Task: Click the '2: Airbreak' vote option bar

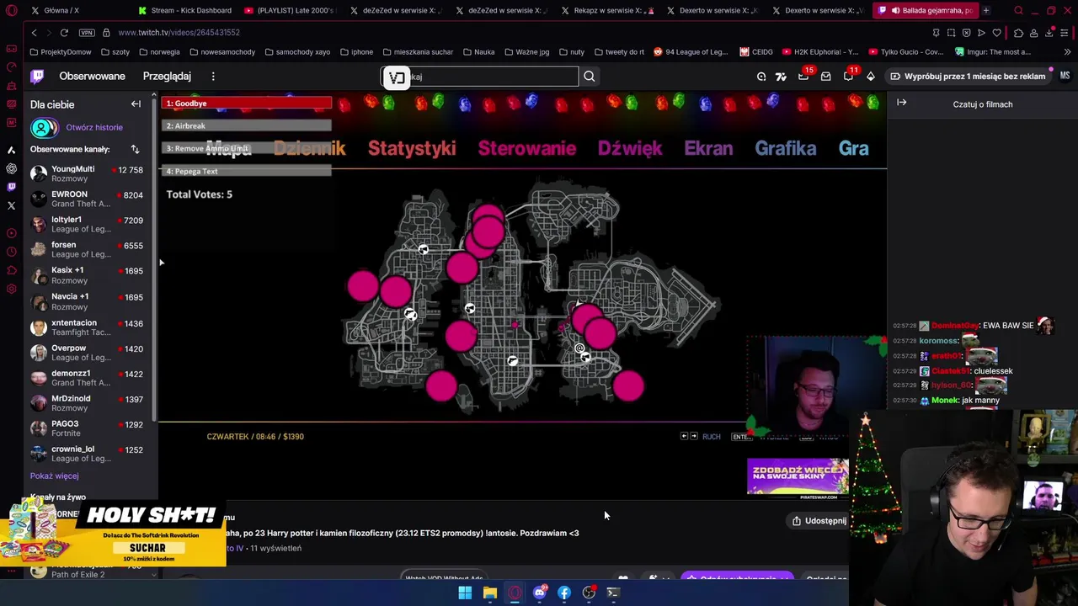Action: (247, 126)
